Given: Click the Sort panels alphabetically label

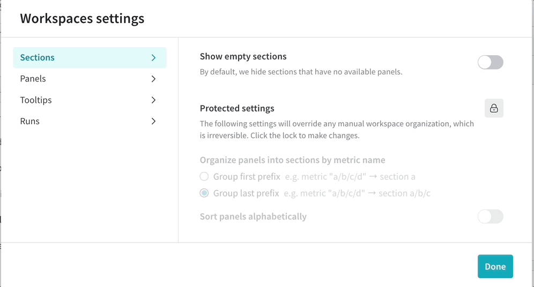Looking at the screenshot, I should coord(253,216).
